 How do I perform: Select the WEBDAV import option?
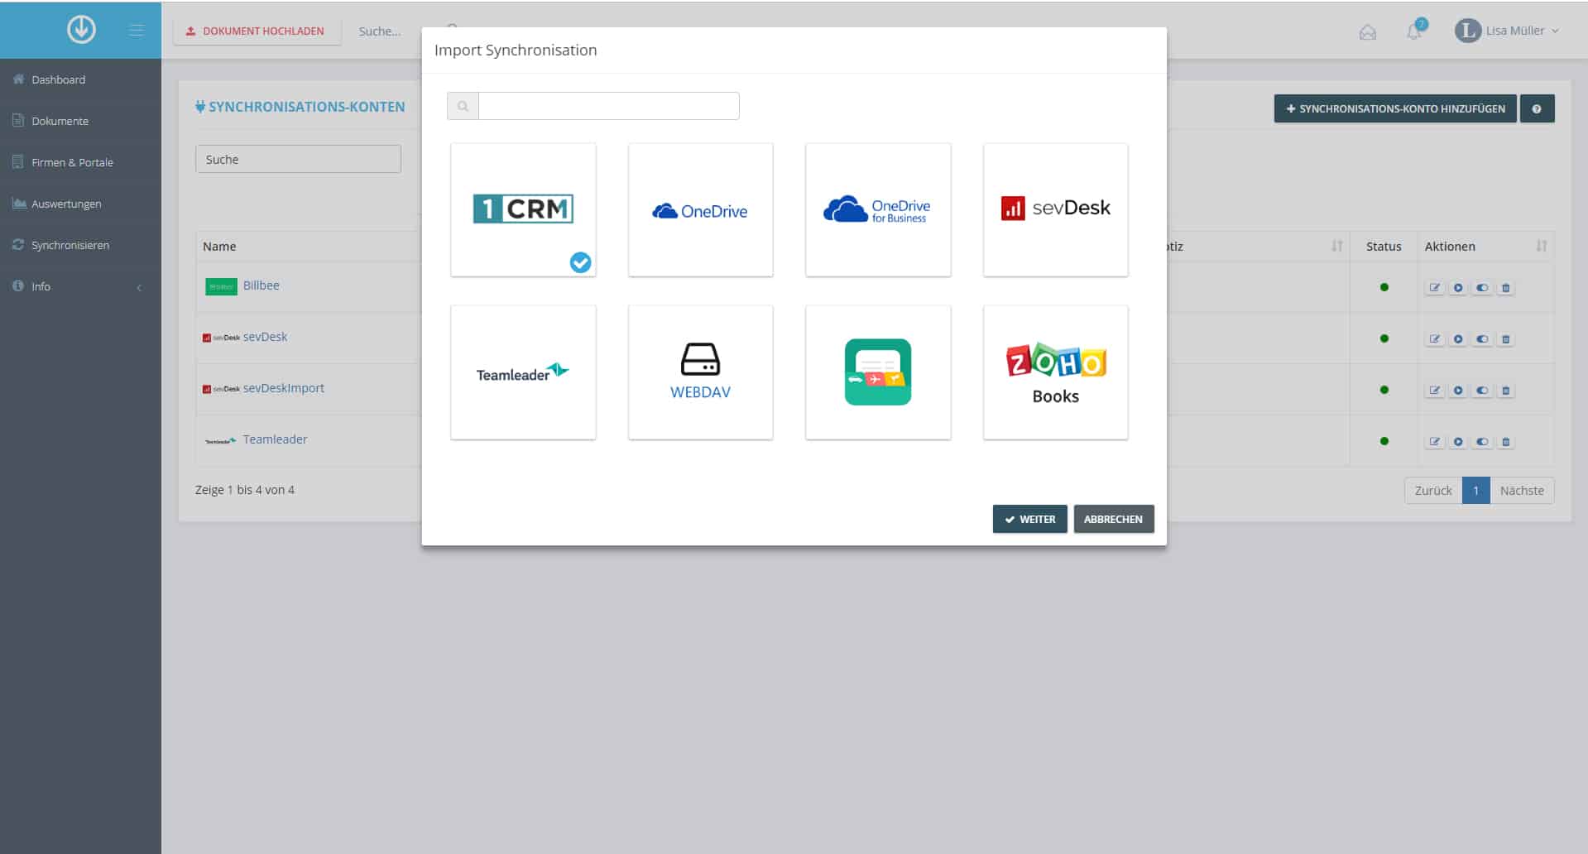tap(700, 372)
